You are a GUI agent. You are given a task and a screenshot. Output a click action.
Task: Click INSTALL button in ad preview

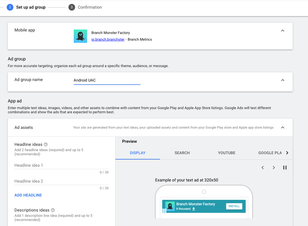(x=234, y=206)
